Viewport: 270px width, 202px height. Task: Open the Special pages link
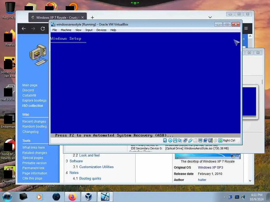click(x=32, y=158)
